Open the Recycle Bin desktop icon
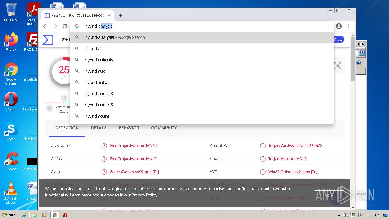 (x=11, y=12)
